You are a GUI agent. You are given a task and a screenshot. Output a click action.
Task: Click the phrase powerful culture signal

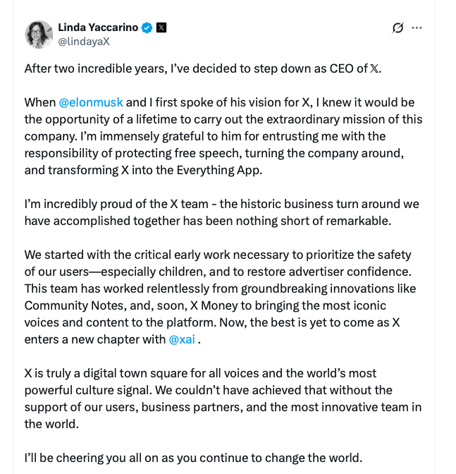[x=87, y=390]
